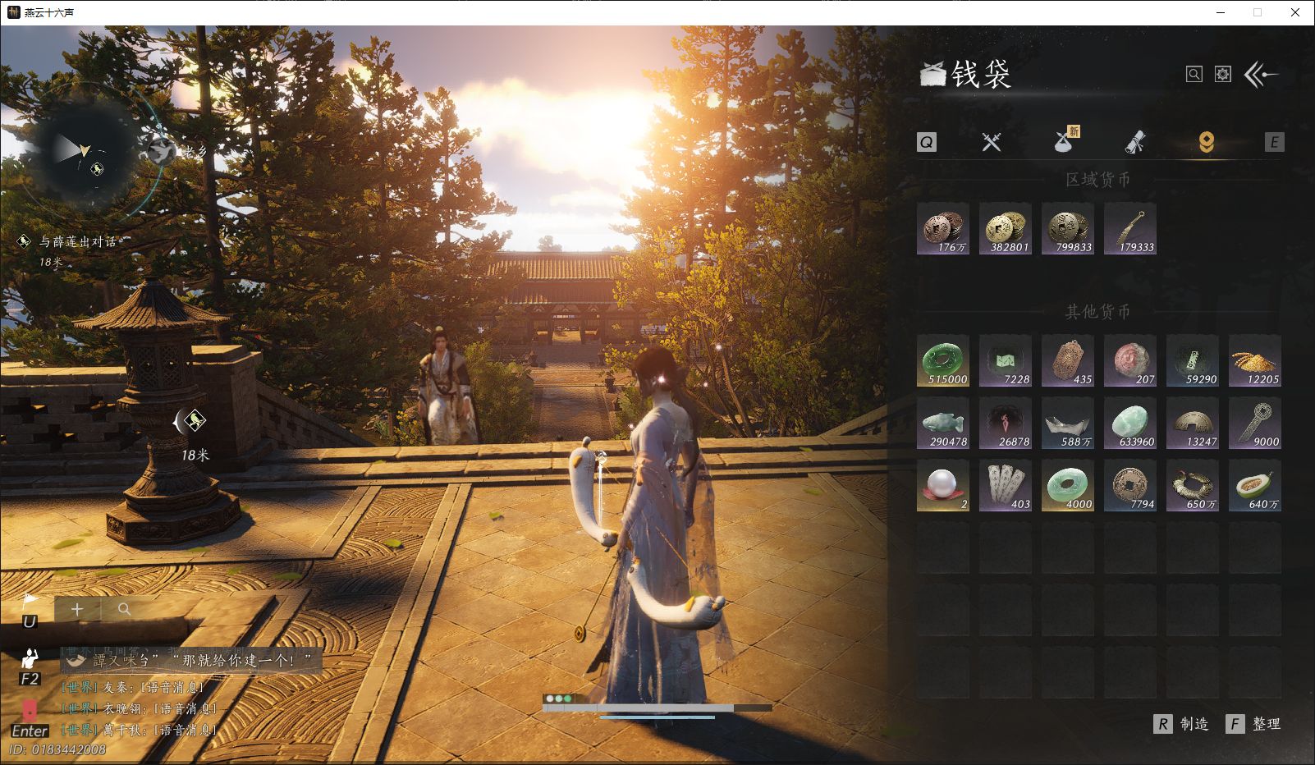
Task: Click the E key next-tab button
Action: tap(1274, 143)
